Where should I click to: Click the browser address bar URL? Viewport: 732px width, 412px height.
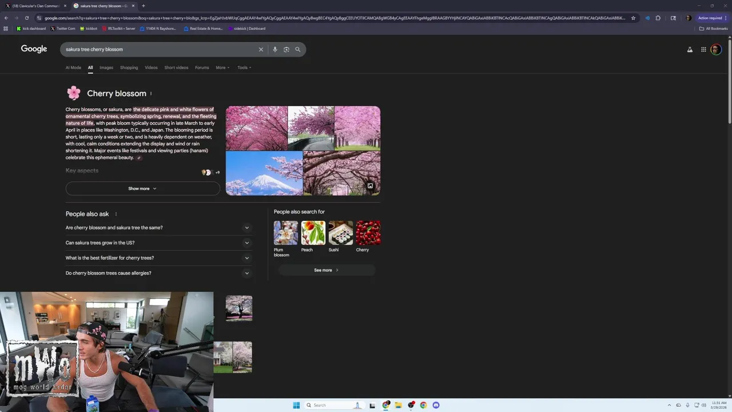tap(335, 18)
